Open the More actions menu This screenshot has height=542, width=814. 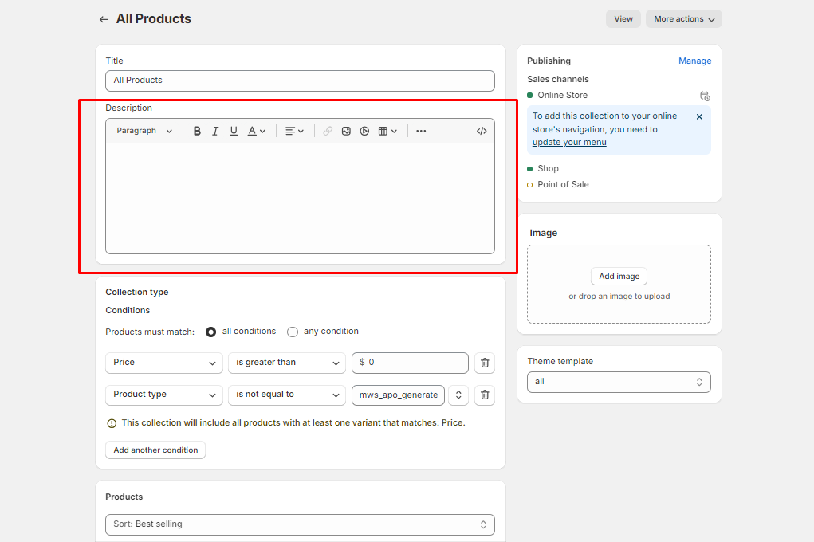684,19
